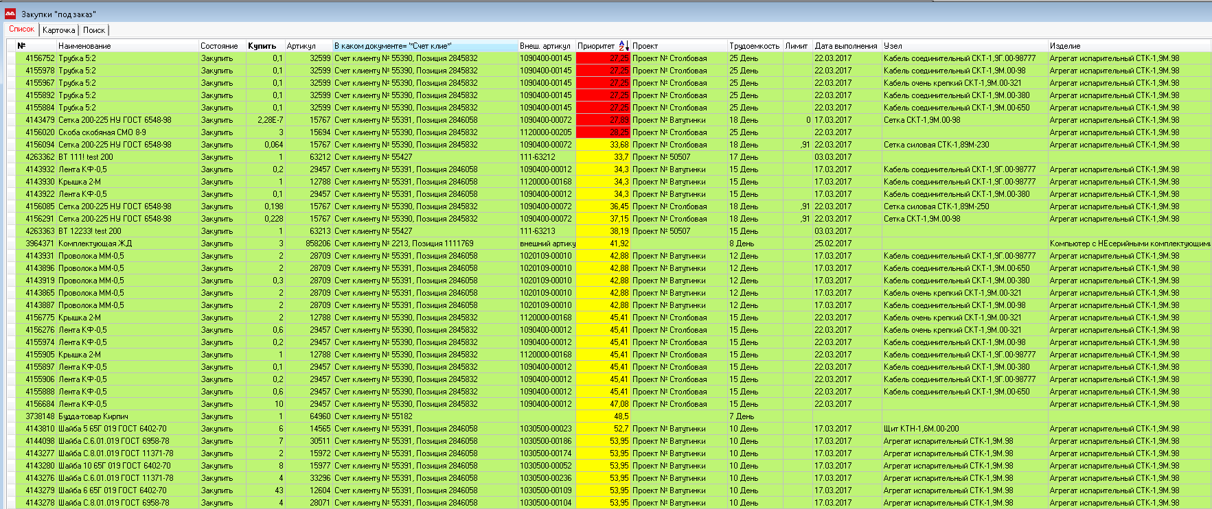The width and height of the screenshot is (1212, 509).
Task: Click the Внеш. артикул column header
Action: point(545,46)
